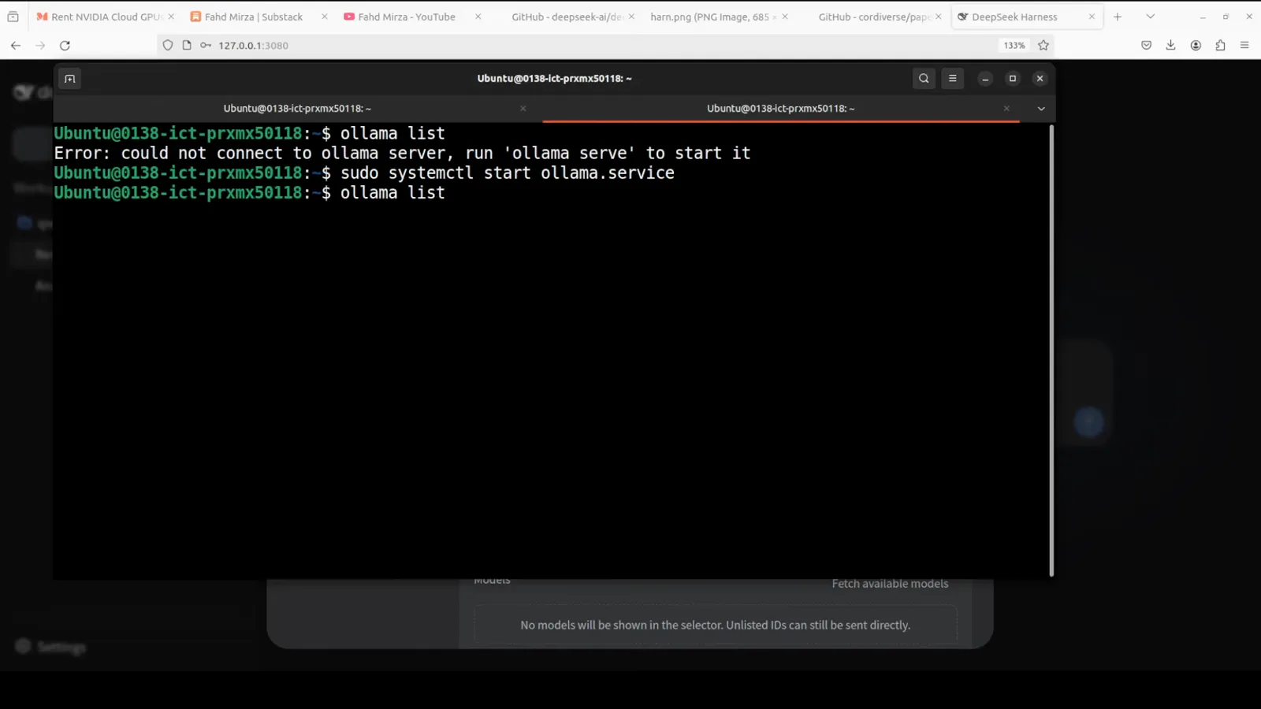Expand the list all tabs dropdown
The width and height of the screenshot is (1261, 709).
point(1151,17)
